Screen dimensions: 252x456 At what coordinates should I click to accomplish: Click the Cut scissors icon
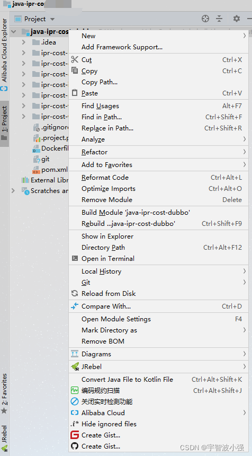tap(75, 59)
